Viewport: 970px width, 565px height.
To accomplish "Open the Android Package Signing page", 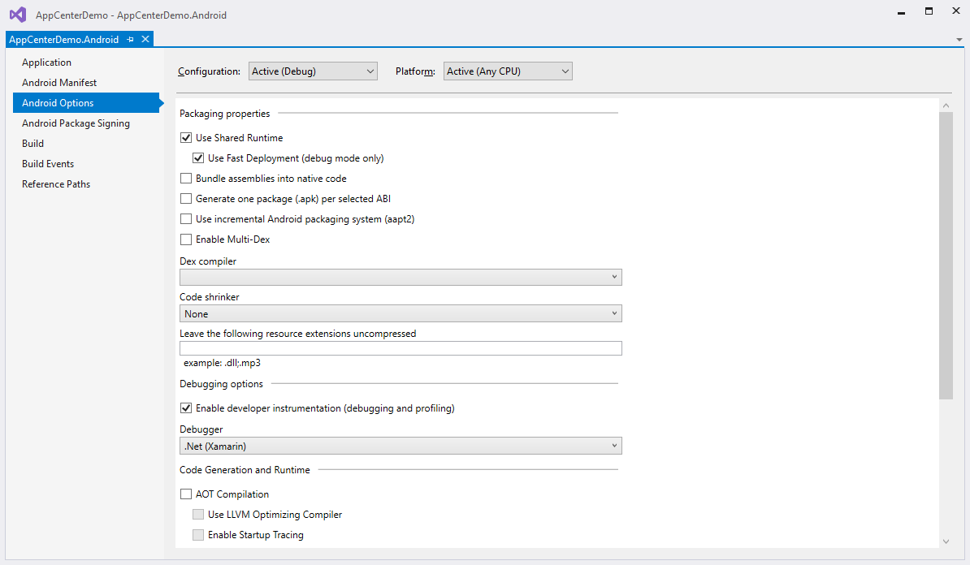I will coord(76,123).
